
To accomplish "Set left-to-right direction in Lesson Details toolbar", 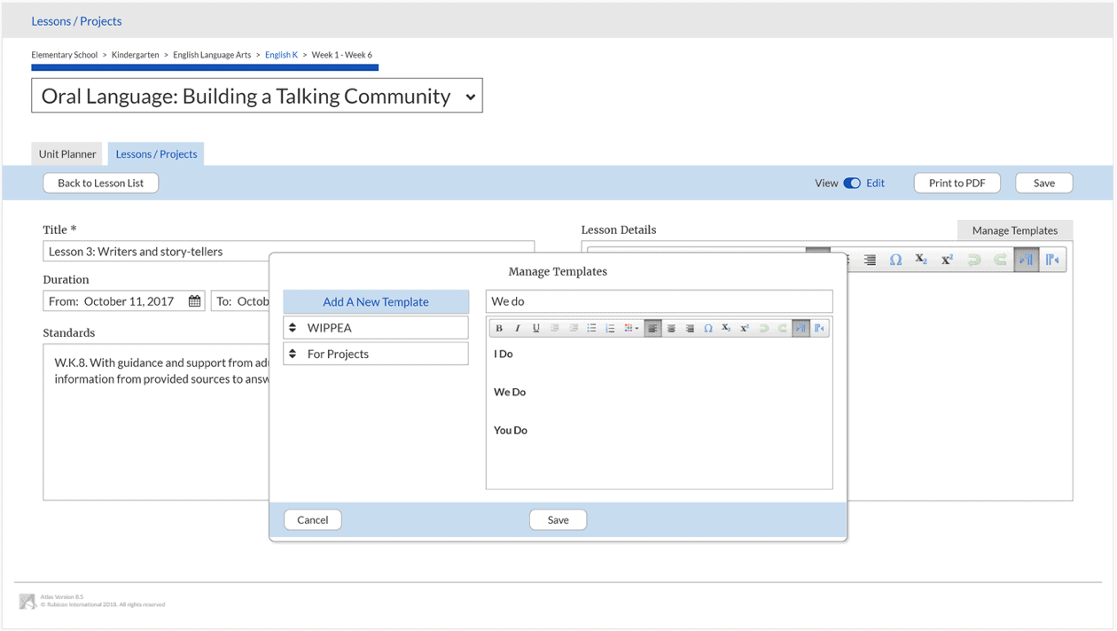I will point(1027,260).
